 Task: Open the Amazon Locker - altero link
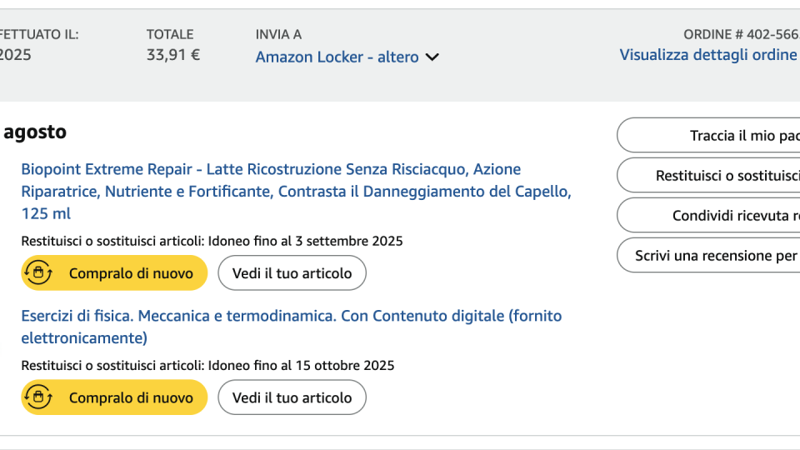point(337,57)
